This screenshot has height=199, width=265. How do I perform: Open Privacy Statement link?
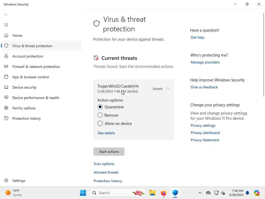pyautogui.click(x=205, y=140)
